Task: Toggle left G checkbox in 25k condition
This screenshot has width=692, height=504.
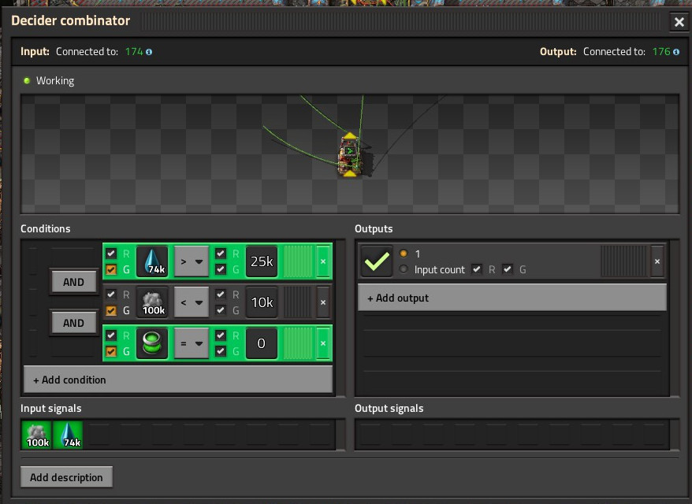Action: [x=111, y=269]
